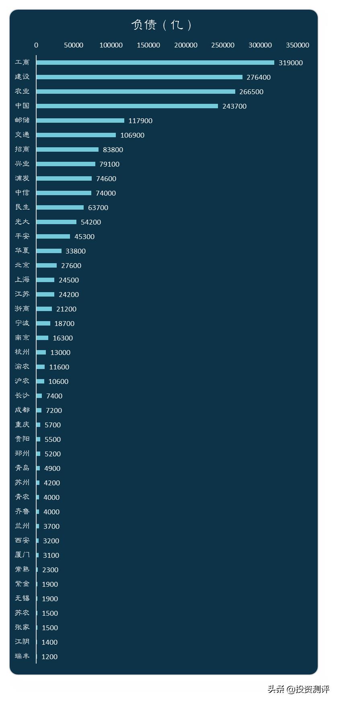Click the 瑞丰 label at the bottom

click(x=22, y=656)
